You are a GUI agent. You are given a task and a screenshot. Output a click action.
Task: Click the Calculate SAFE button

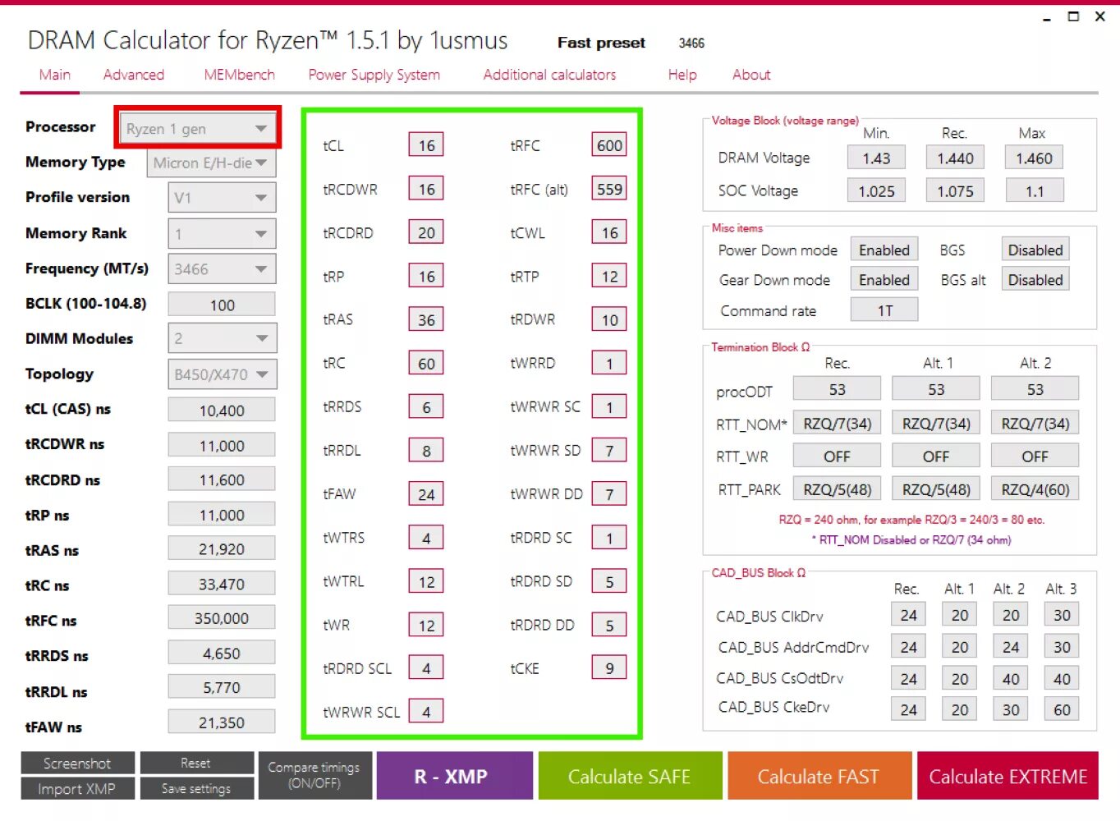click(x=630, y=776)
